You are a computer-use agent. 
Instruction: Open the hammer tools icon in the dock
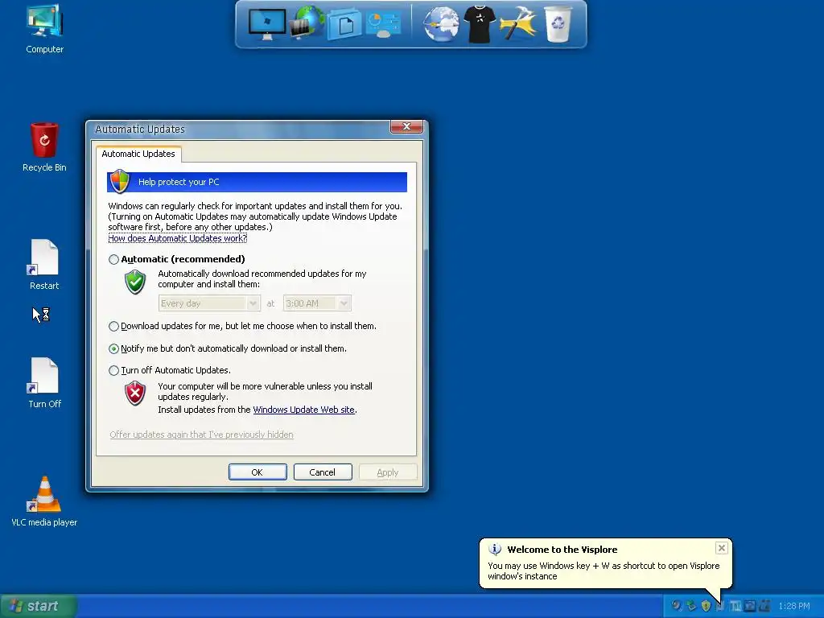[518, 23]
